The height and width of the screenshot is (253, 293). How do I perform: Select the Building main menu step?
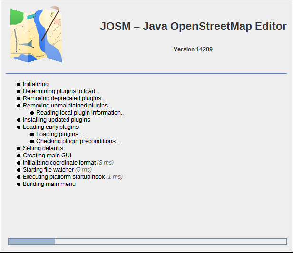tap(49, 184)
